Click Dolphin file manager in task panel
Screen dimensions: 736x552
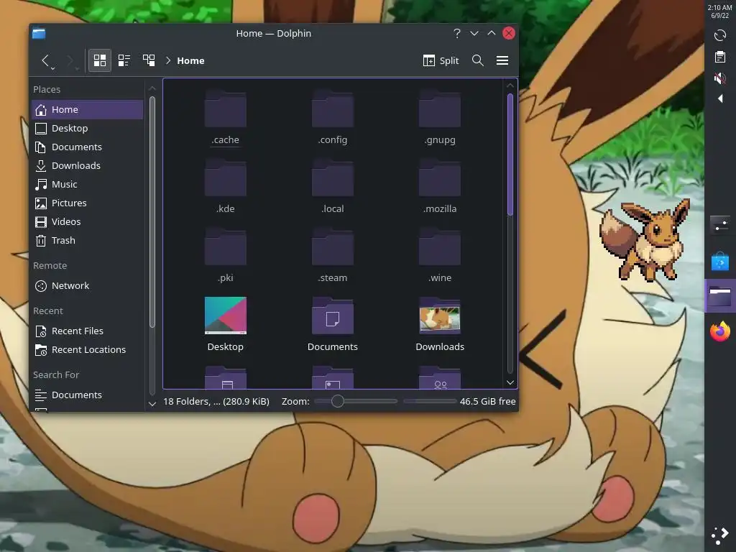click(720, 296)
